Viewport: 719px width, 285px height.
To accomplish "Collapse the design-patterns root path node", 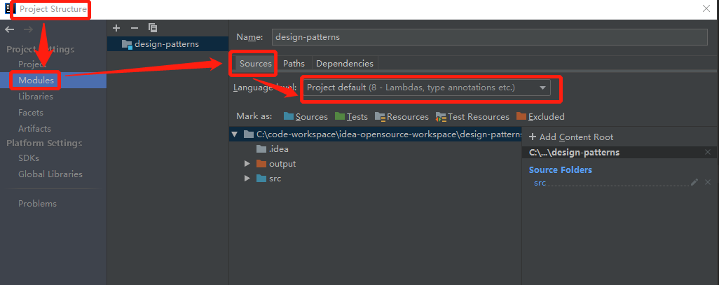I will [235, 134].
